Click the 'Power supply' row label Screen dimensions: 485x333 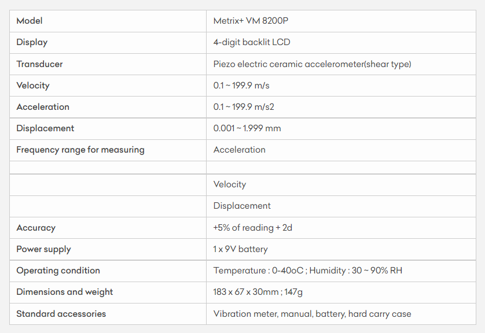tap(43, 249)
